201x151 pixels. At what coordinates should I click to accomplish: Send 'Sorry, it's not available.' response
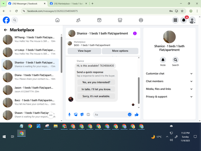[x=96, y=96]
